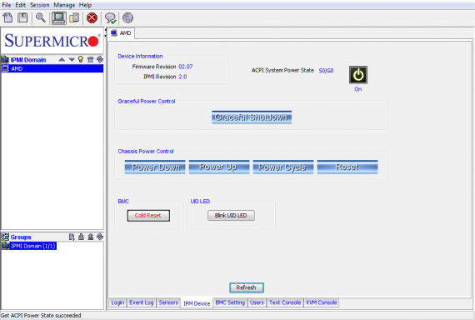475x320 pixels.
Task: Click the light bulb icon
Action: click(81, 59)
